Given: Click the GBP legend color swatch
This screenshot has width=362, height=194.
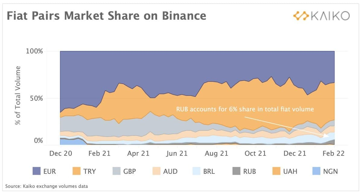Looking at the screenshot, I should pos(116,171).
